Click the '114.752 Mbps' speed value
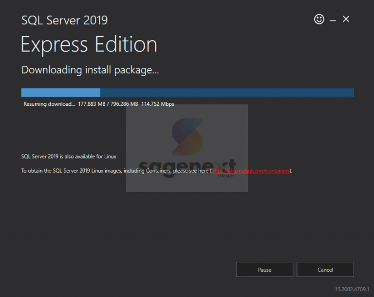This screenshot has height=297, width=374. coord(158,104)
